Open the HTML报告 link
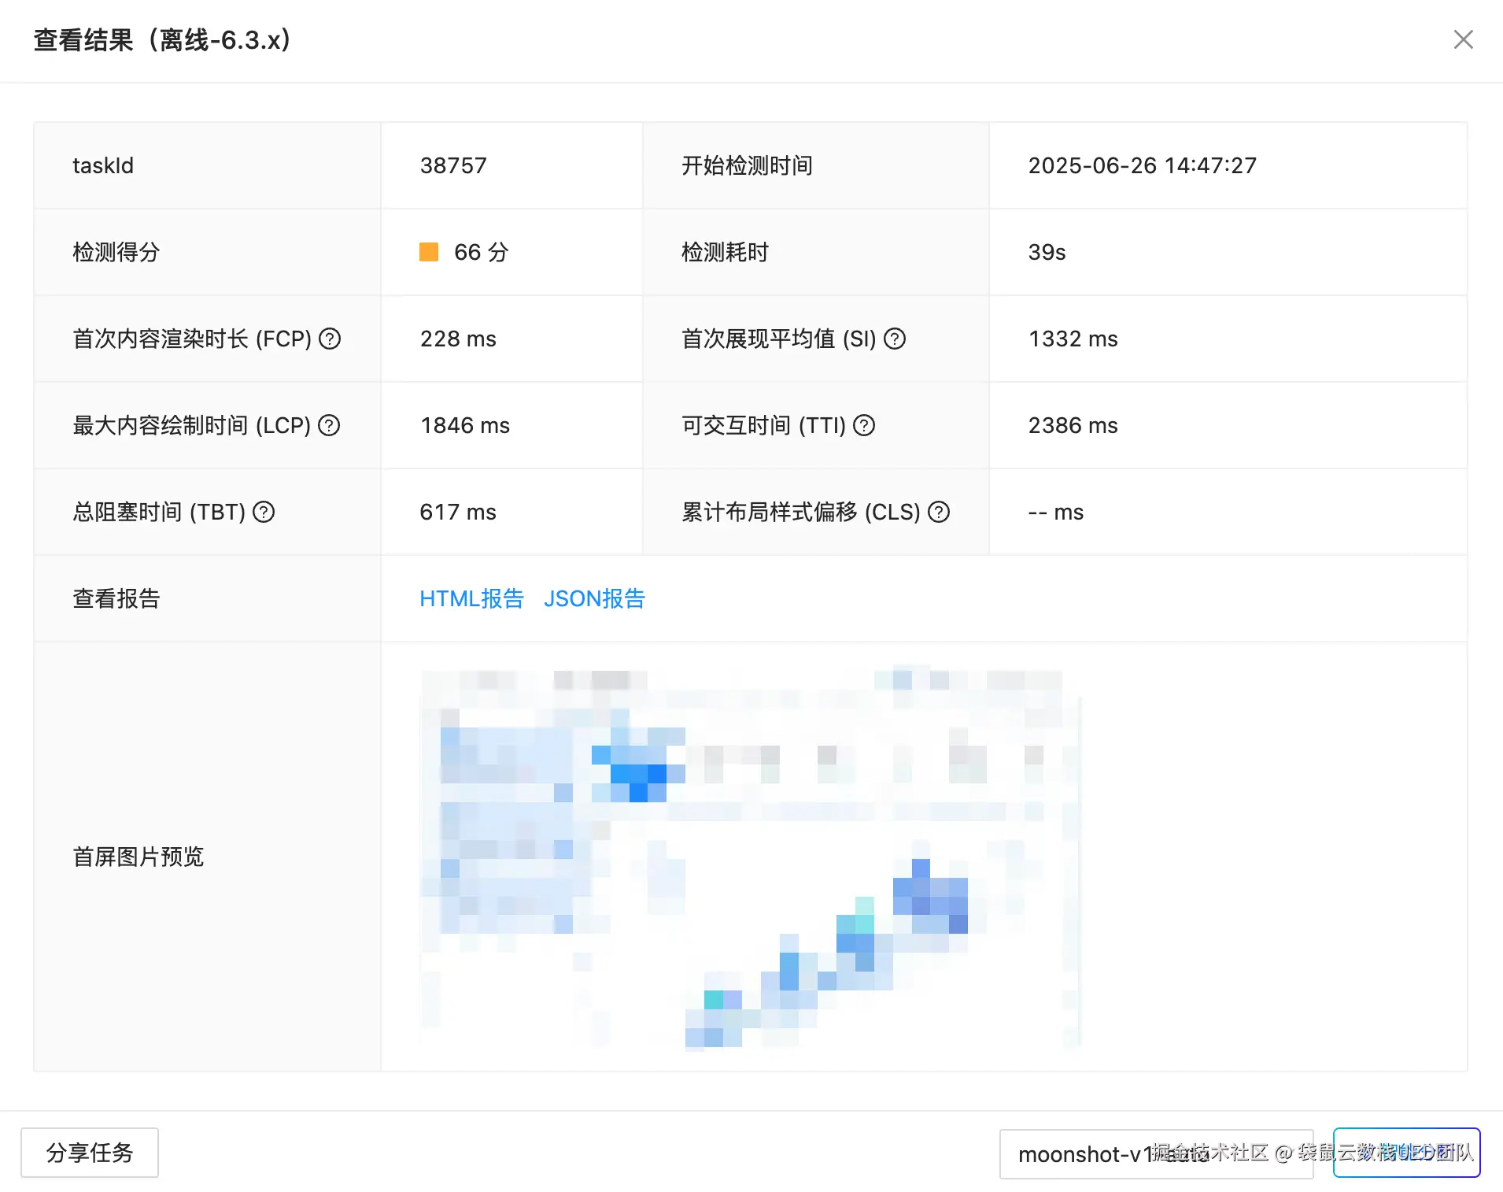Image resolution: width=1503 pixels, height=1192 pixels. [471, 598]
